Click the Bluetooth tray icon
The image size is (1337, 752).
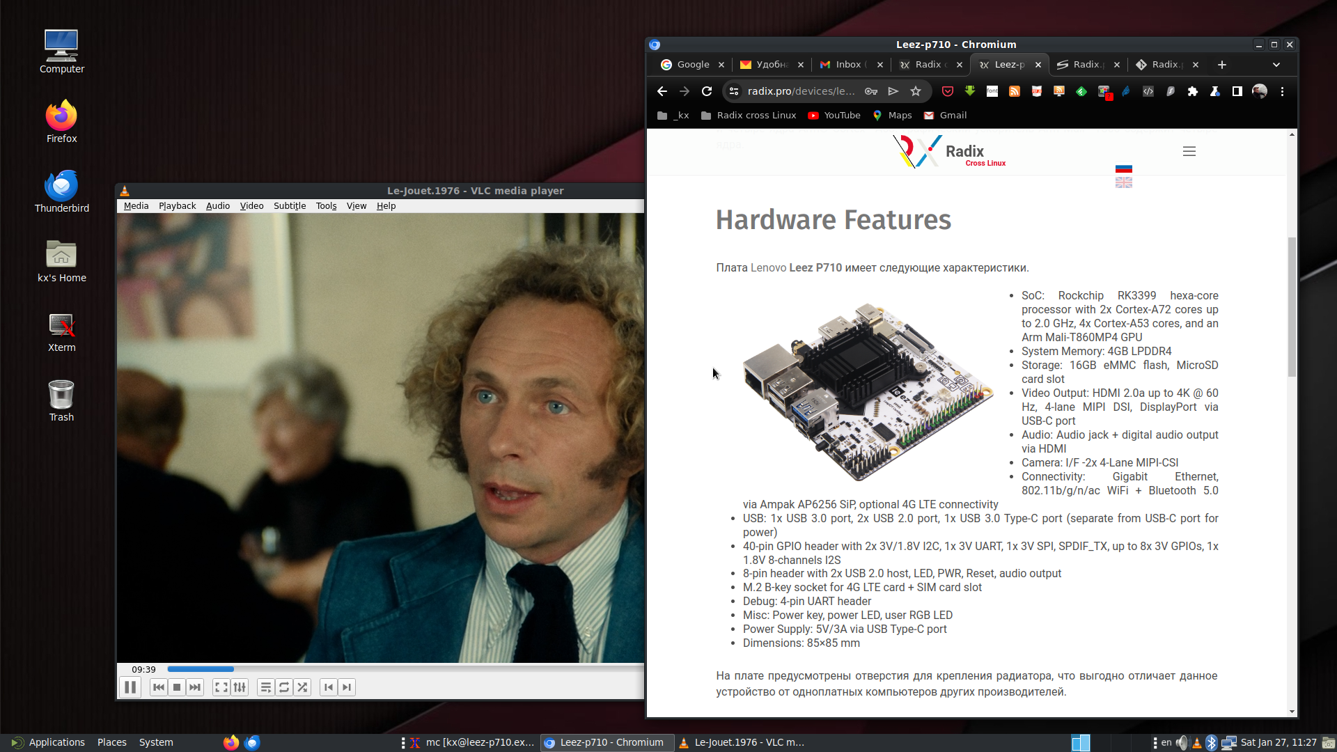pos(1212,743)
